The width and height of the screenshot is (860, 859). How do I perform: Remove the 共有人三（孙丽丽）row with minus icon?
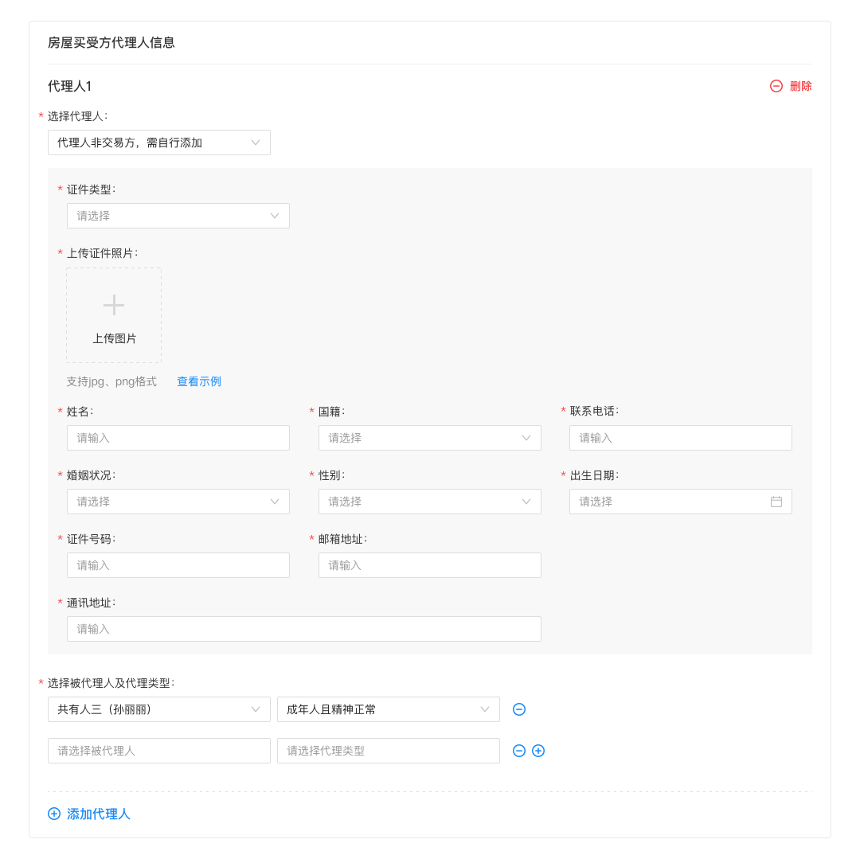[x=519, y=709]
